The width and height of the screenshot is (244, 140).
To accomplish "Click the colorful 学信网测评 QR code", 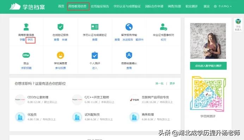I will (x=208, y=94).
